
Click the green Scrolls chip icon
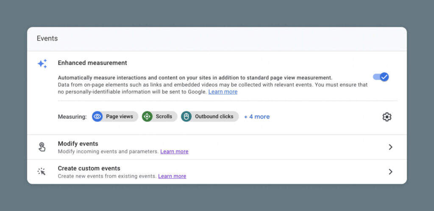(147, 117)
